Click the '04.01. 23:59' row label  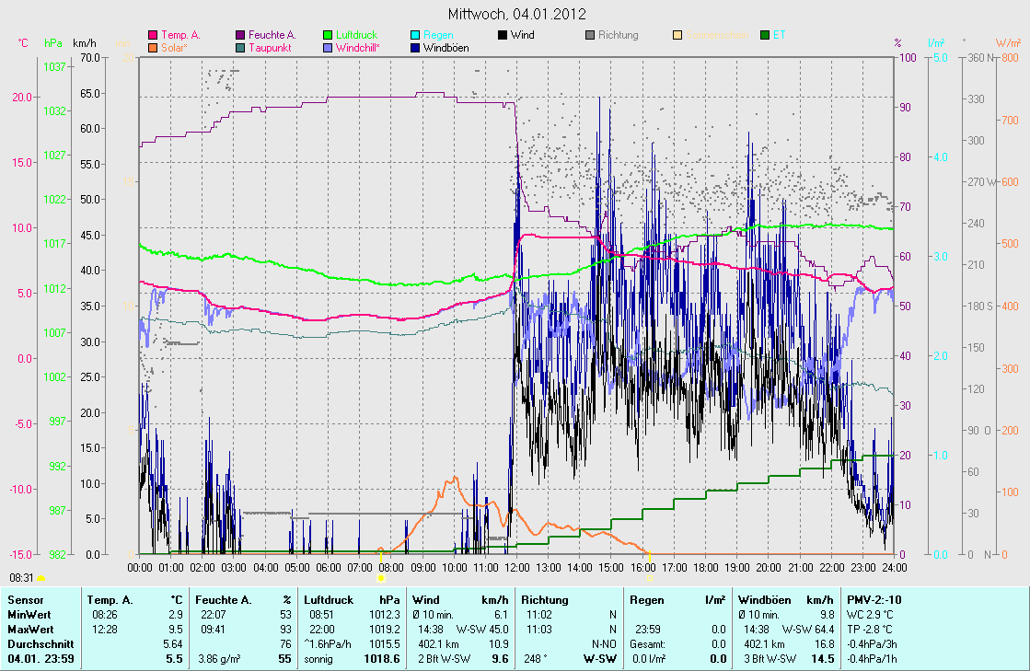coord(41,658)
